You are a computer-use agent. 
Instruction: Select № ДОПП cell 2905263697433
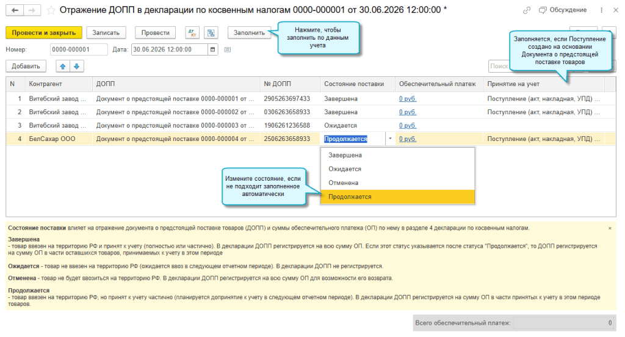point(290,98)
